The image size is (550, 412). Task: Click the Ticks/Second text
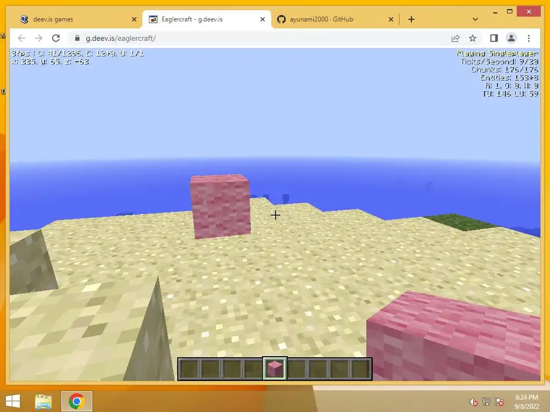coord(499,61)
